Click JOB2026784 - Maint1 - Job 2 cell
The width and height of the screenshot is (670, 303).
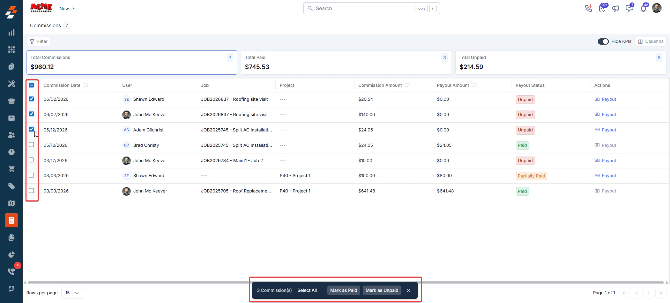232,161
